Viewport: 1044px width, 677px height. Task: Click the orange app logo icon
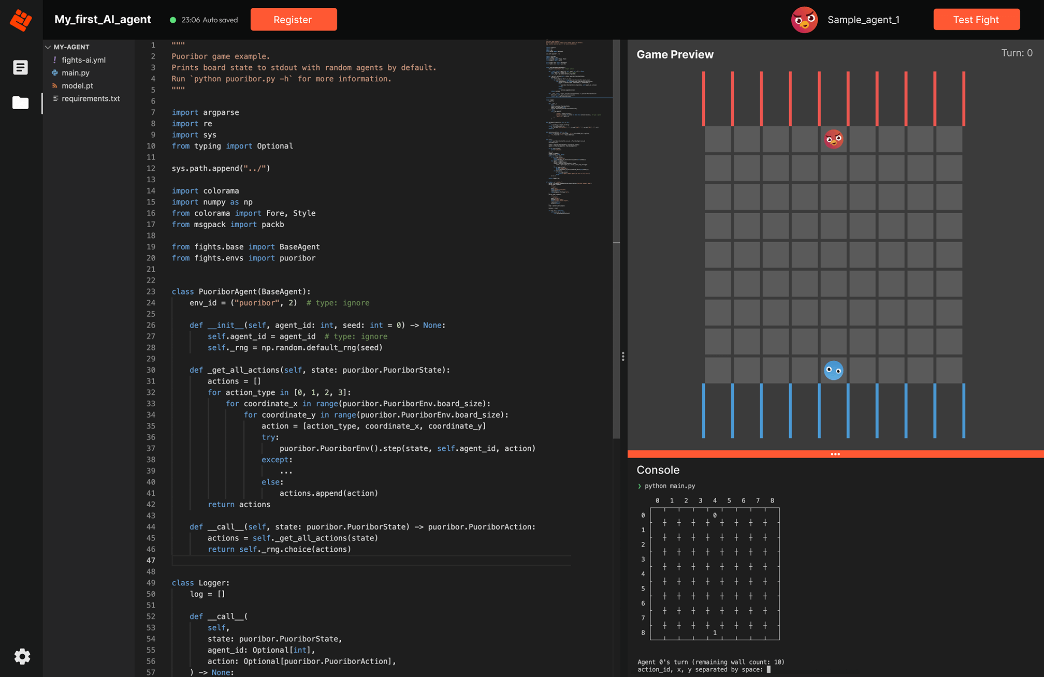(x=21, y=20)
